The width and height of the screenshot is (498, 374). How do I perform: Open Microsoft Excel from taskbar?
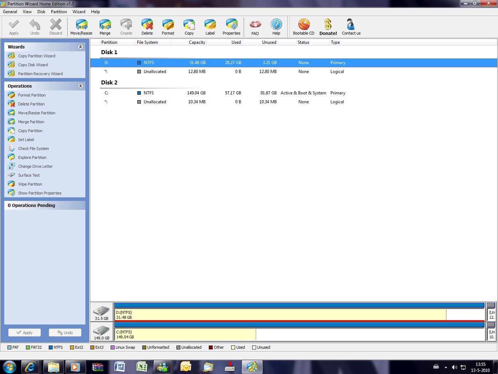(142, 367)
